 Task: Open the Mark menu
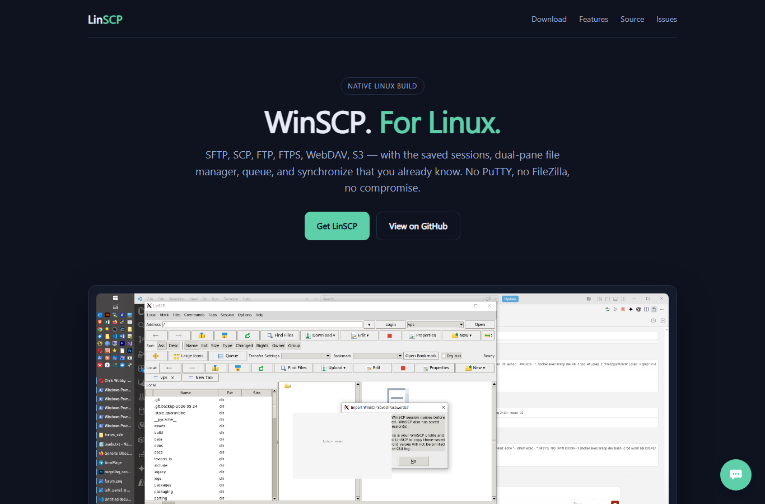click(x=164, y=315)
